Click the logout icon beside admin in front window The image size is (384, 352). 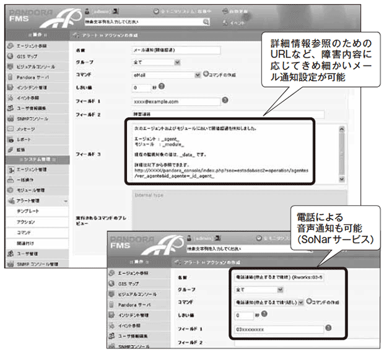(x=217, y=238)
